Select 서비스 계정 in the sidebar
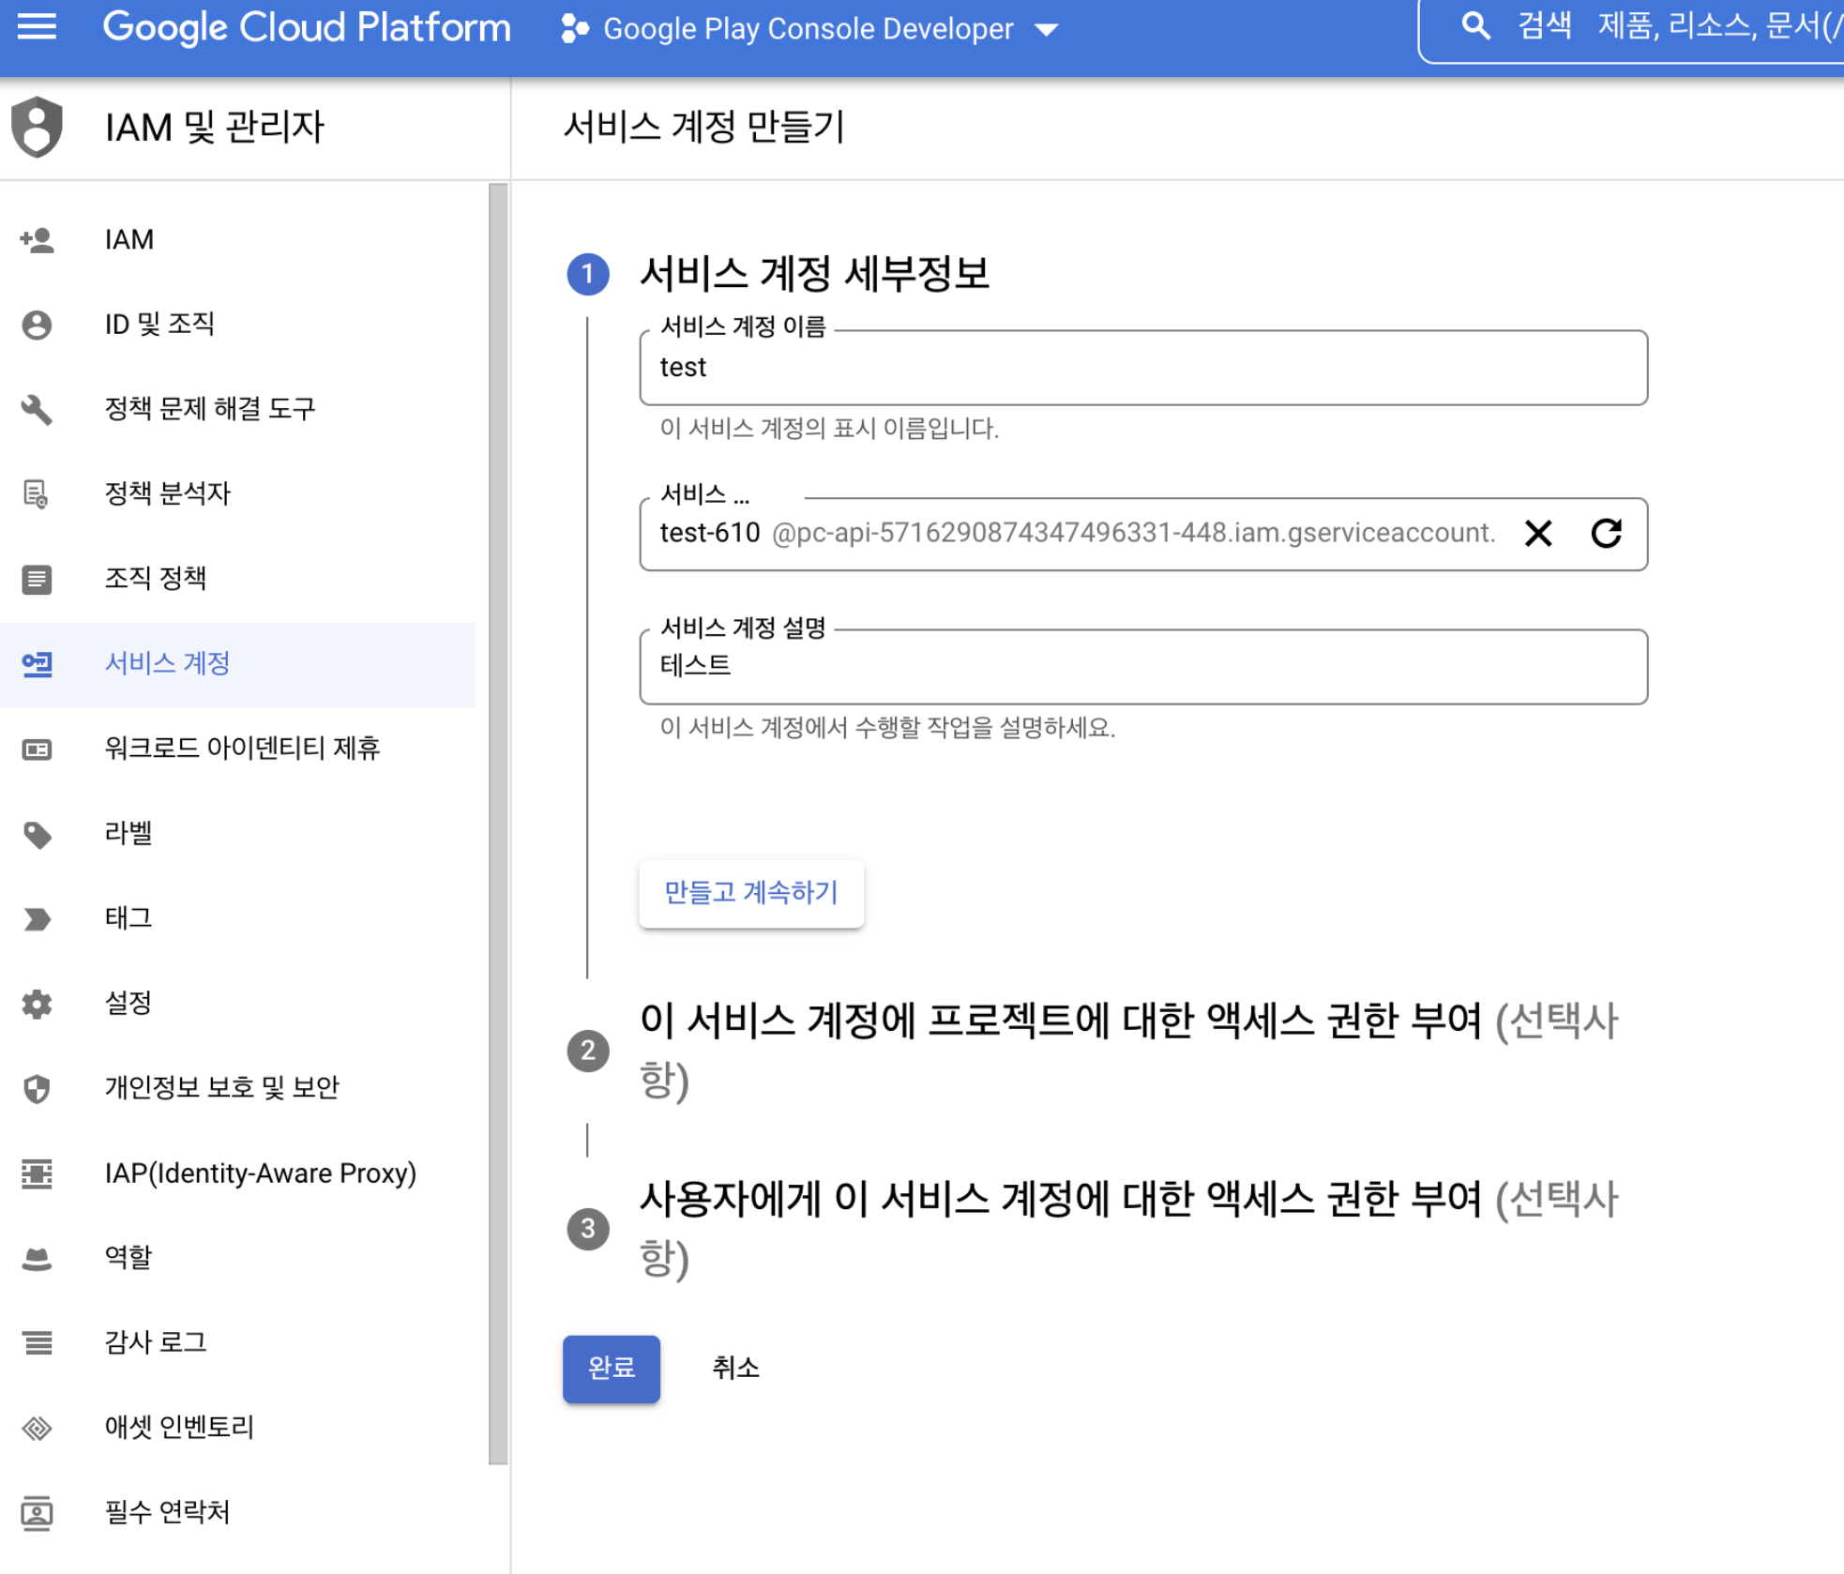 coord(167,664)
